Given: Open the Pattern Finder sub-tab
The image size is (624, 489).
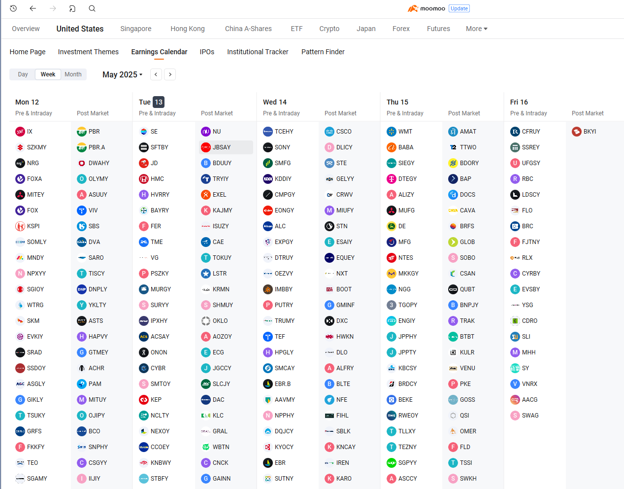Looking at the screenshot, I should [x=323, y=52].
